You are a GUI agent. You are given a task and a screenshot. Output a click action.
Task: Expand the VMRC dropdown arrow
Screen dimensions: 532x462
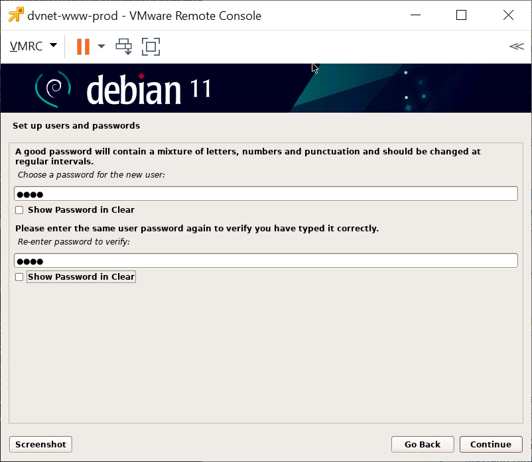[x=53, y=46]
